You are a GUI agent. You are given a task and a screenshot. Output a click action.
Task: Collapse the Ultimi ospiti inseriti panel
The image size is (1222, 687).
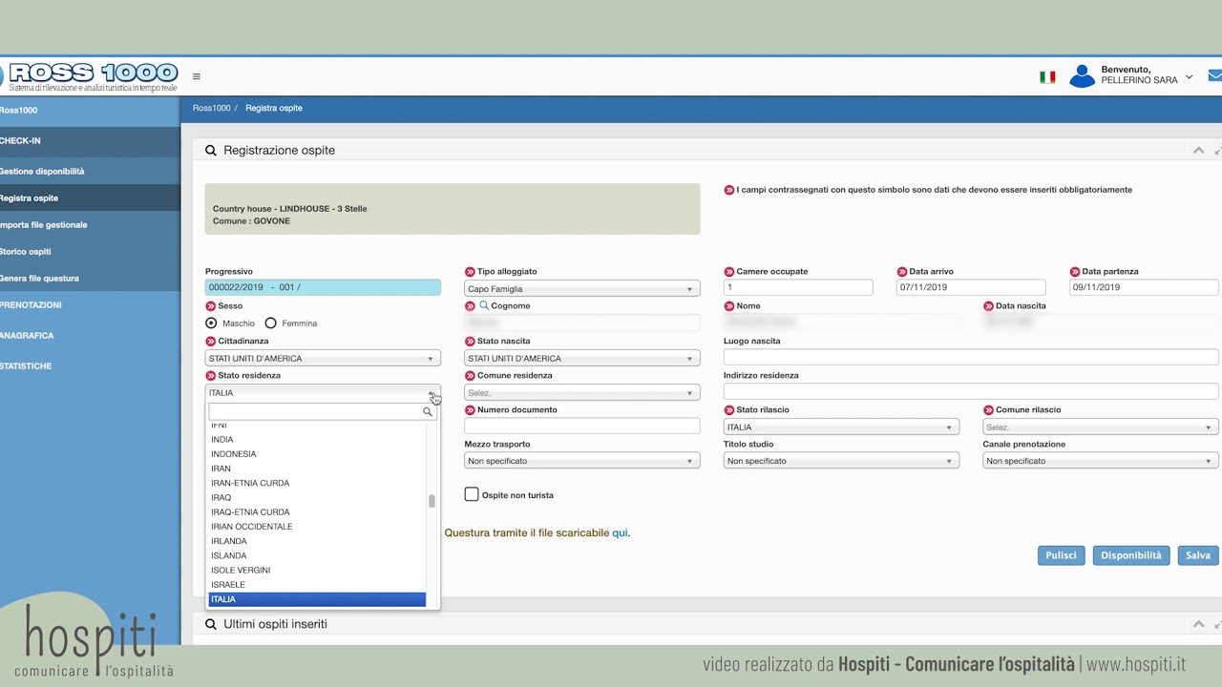[1198, 624]
